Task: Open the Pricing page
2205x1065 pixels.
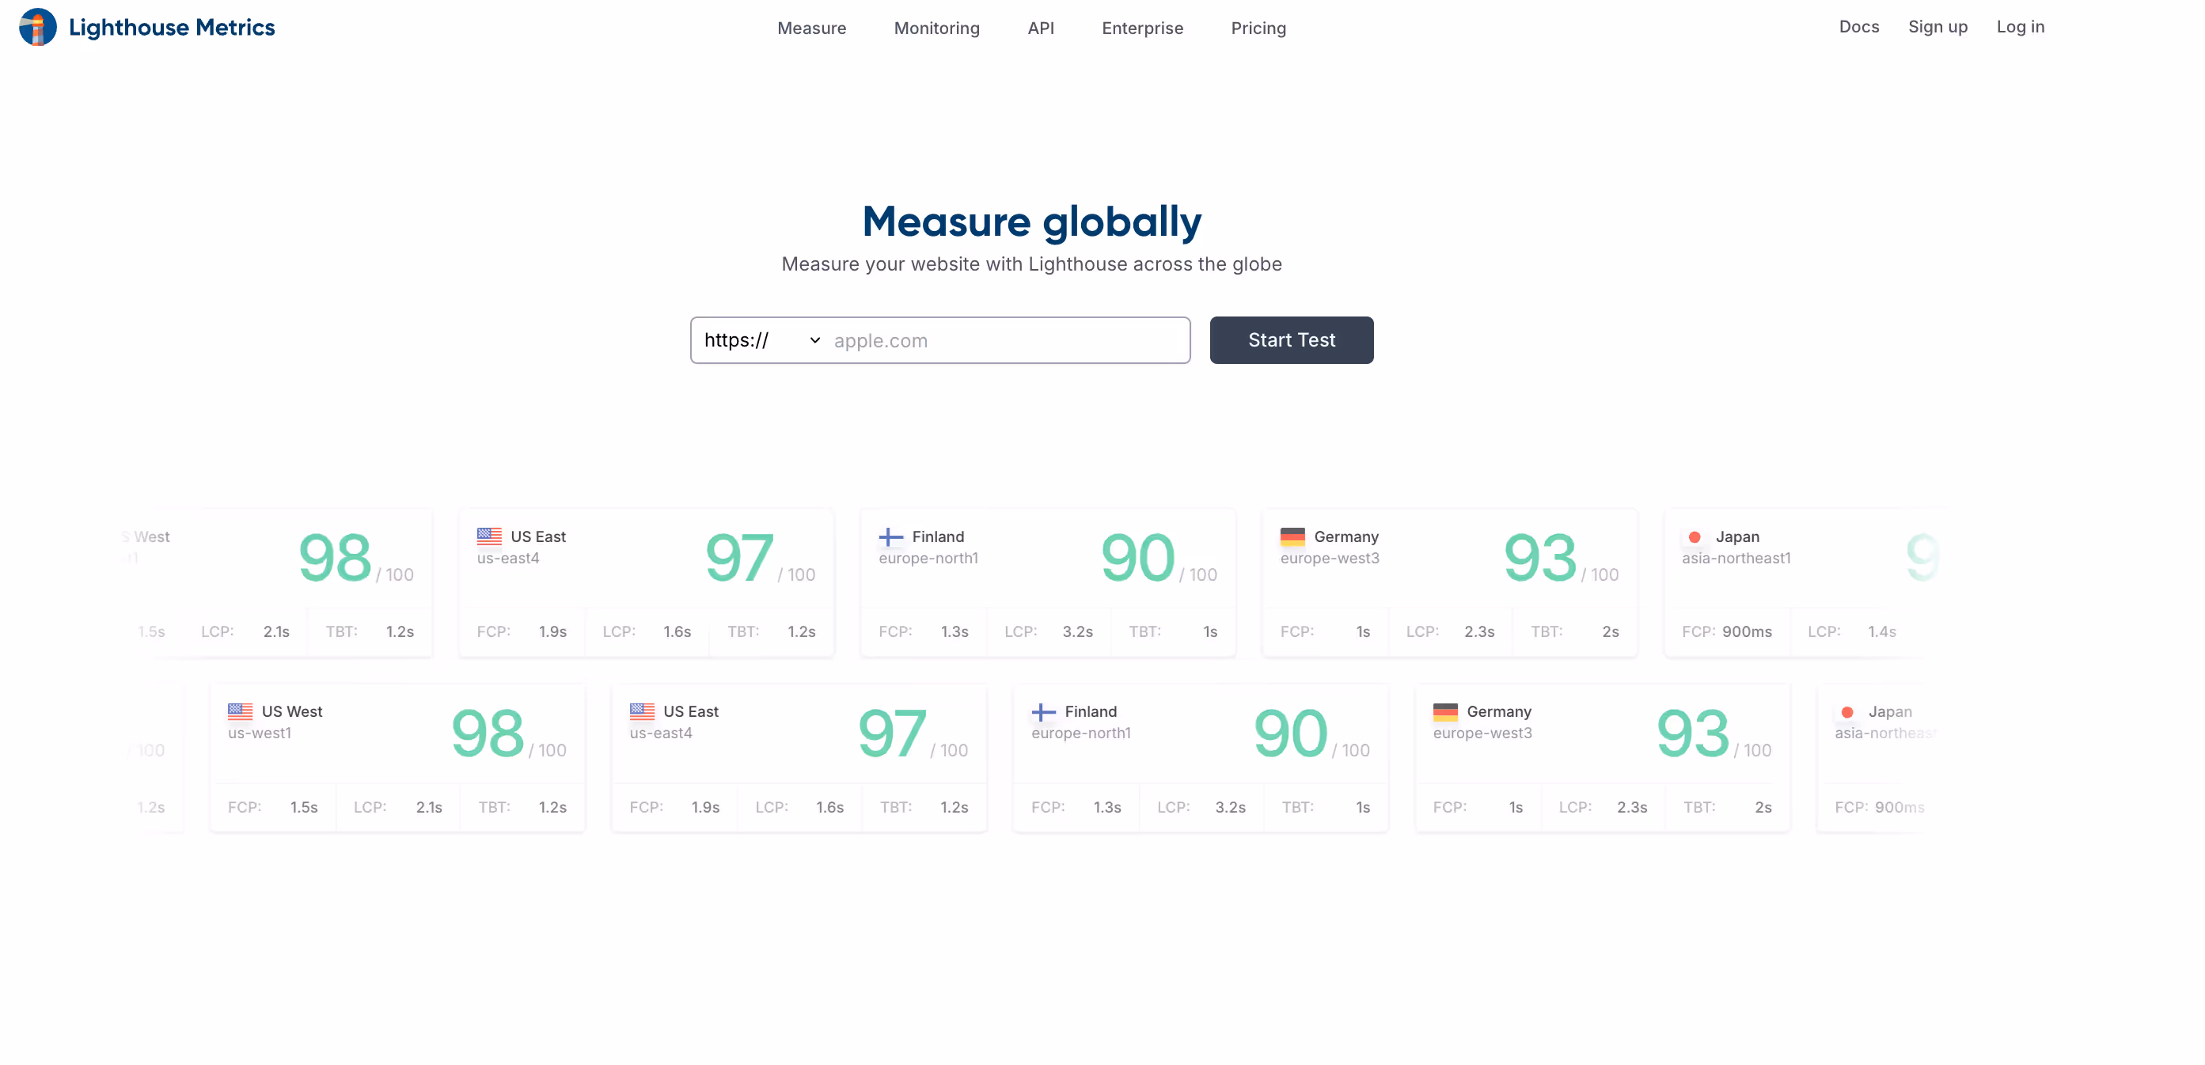Action: [x=1258, y=28]
